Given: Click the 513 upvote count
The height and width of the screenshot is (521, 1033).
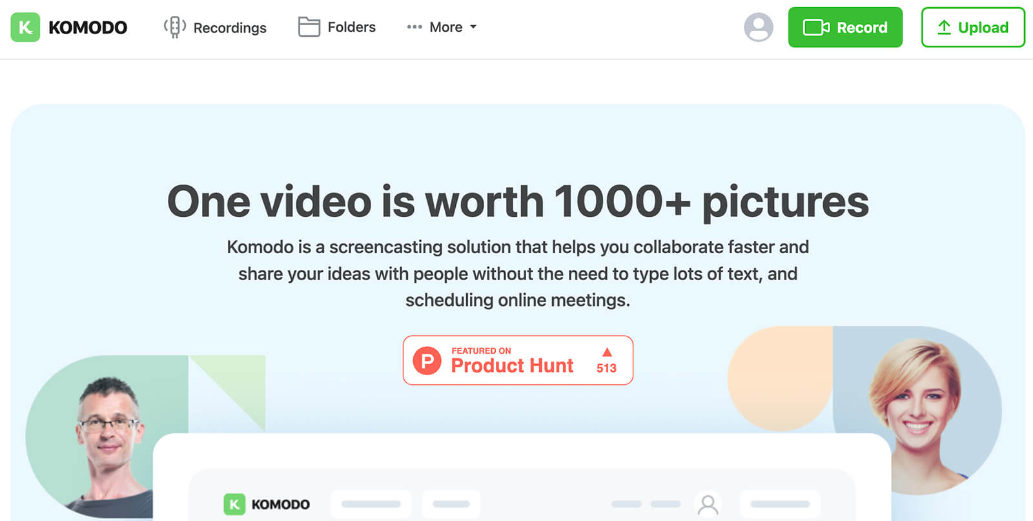Looking at the screenshot, I should tap(606, 368).
